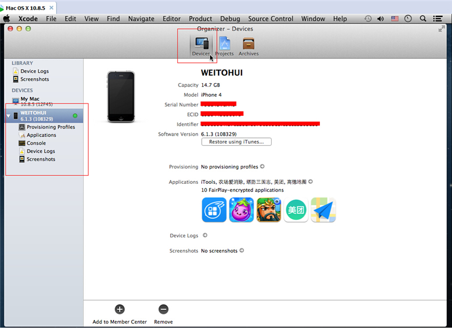Open the Find menu
452x328 pixels.
point(114,19)
